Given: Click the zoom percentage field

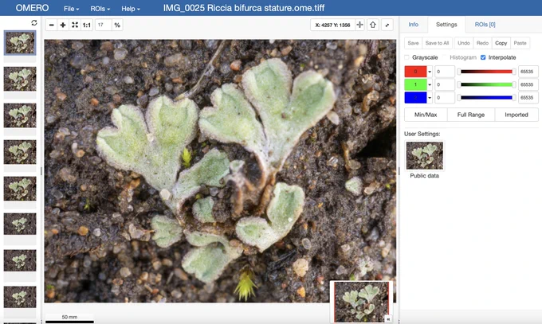Looking at the screenshot, I should point(104,25).
